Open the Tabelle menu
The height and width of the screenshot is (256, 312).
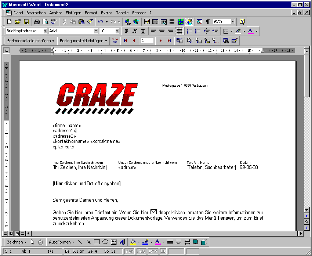122,13
